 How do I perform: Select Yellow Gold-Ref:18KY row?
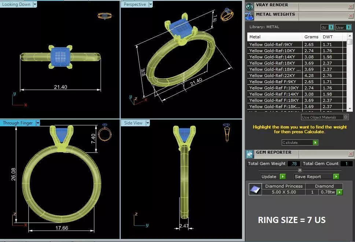coord(297,63)
